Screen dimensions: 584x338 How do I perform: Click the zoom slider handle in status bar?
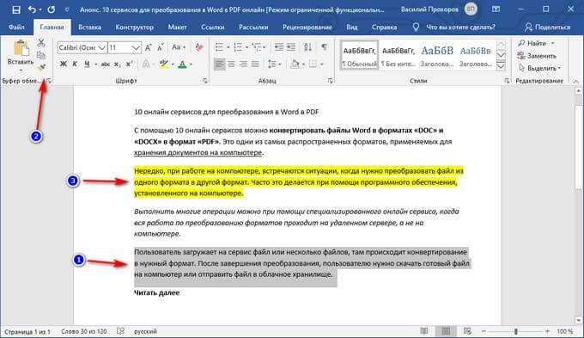click(x=516, y=331)
